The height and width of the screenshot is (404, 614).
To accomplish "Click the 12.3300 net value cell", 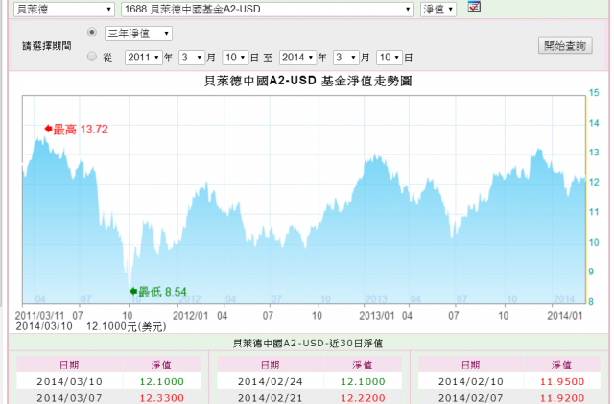I will pos(162,397).
